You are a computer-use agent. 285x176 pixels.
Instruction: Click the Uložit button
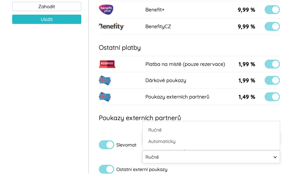point(47,19)
